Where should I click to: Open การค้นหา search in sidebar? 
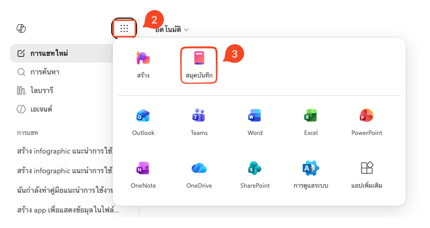(38, 72)
